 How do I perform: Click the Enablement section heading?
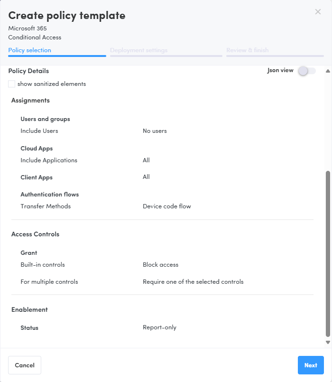point(29,310)
